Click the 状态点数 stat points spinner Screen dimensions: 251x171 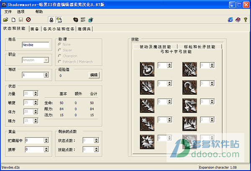pos(96,140)
